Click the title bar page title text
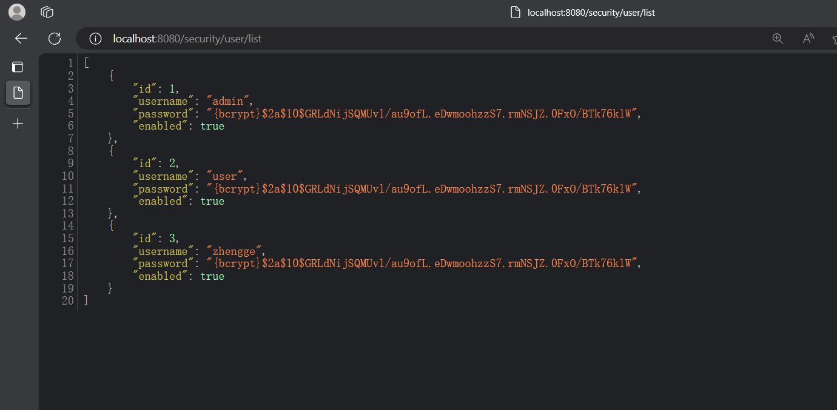The width and height of the screenshot is (837, 410). [591, 13]
